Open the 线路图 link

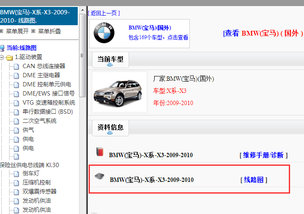[254, 180]
